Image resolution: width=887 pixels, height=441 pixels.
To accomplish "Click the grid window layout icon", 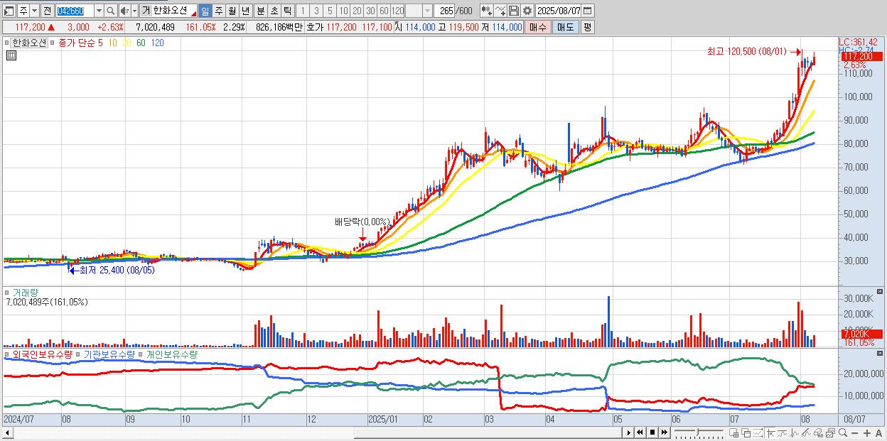I will click(x=733, y=433).
